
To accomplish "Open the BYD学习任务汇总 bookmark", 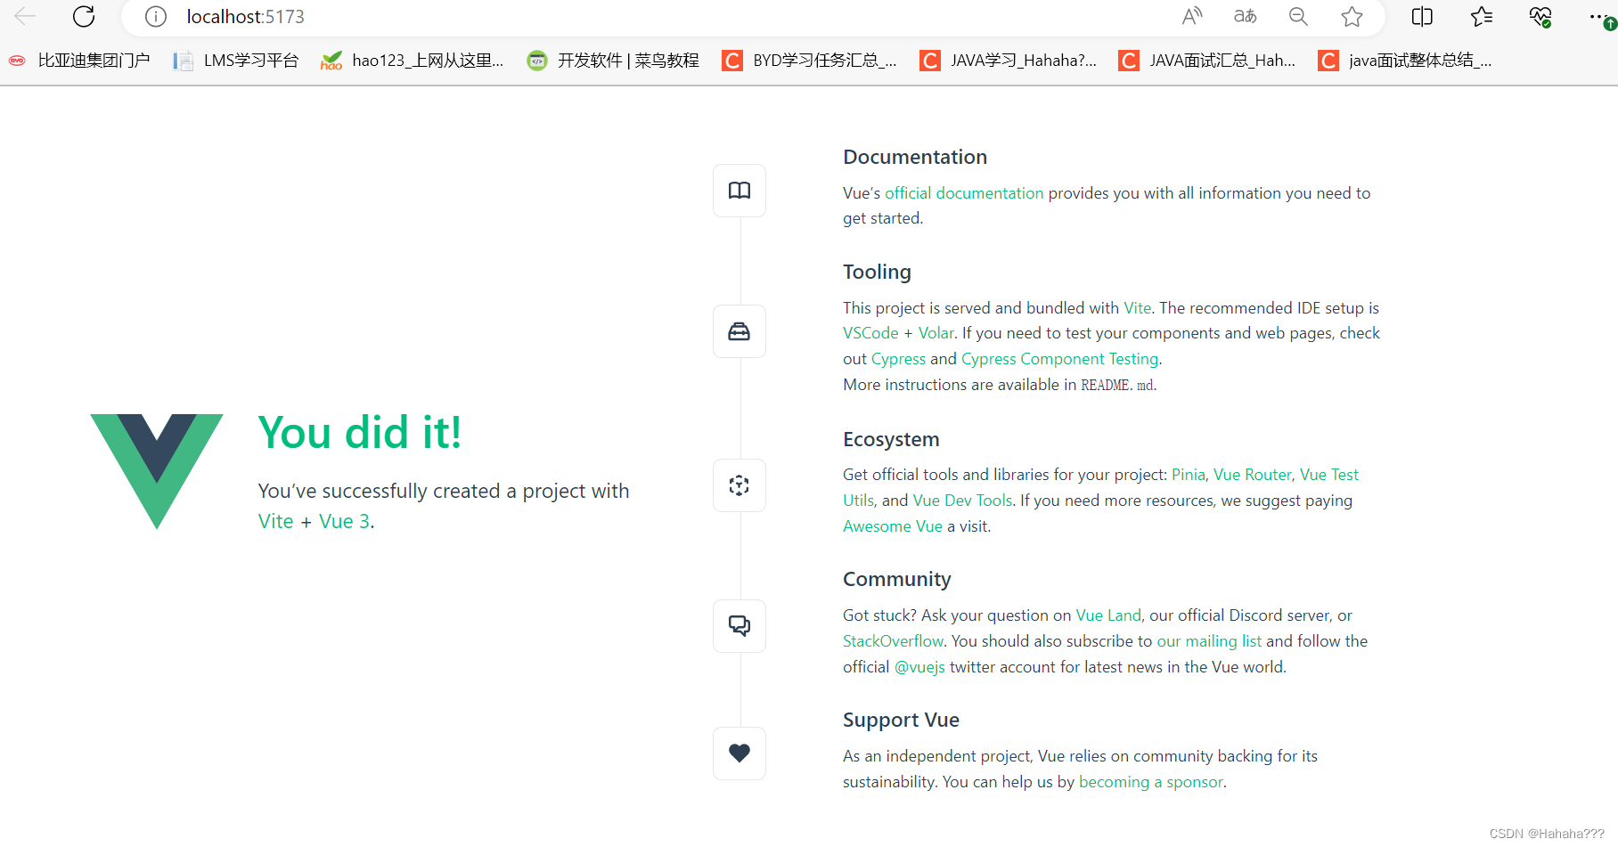I will [x=809, y=61].
